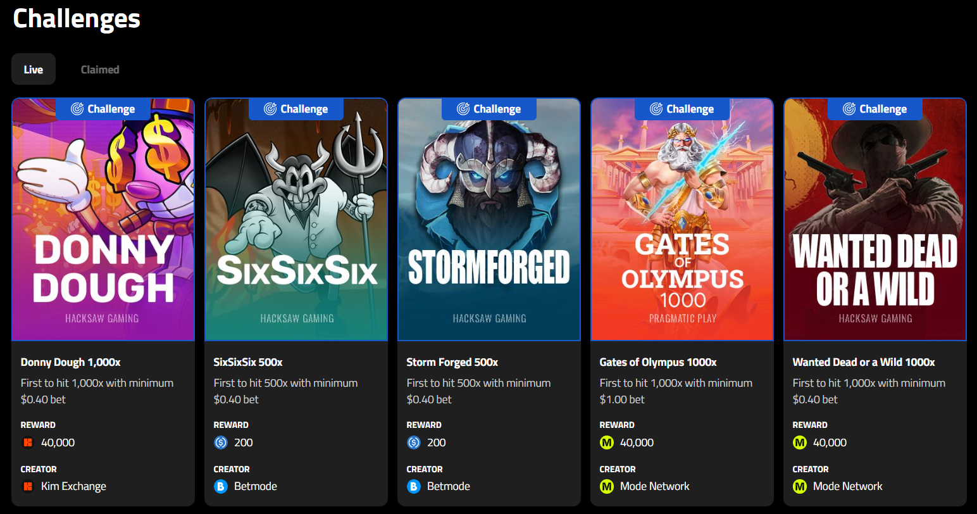Image resolution: width=977 pixels, height=514 pixels.
Task: Click the Mode reward icon for Gates of Olympus
Action: pos(607,442)
